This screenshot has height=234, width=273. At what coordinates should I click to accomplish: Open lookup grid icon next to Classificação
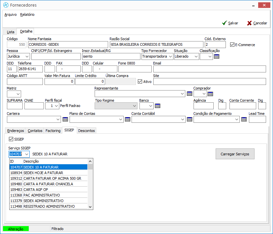[x=217, y=57]
